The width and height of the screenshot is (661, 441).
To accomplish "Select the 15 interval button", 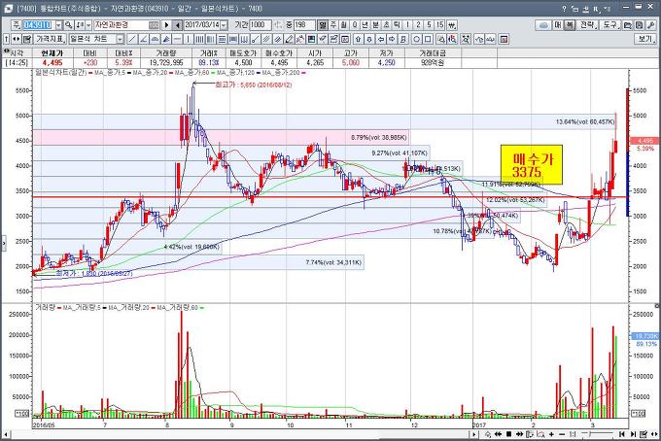I will [x=440, y=25].
